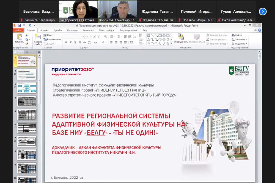Open the Вставка ribbon tab
This screenshot has width=275, height=183.
(44, 30)
